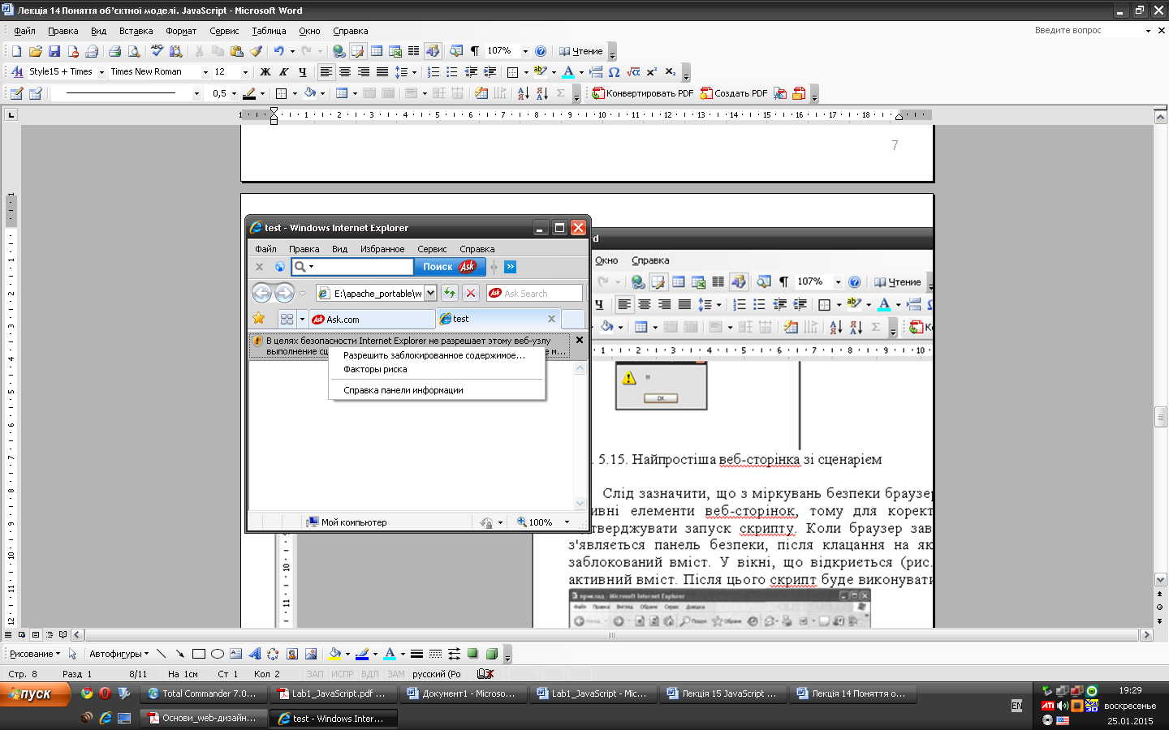The height and width of the screenshot is (730, 1169).
Task: Open Print Preview from the Standard toolbar
Action: tap(134, 51)
